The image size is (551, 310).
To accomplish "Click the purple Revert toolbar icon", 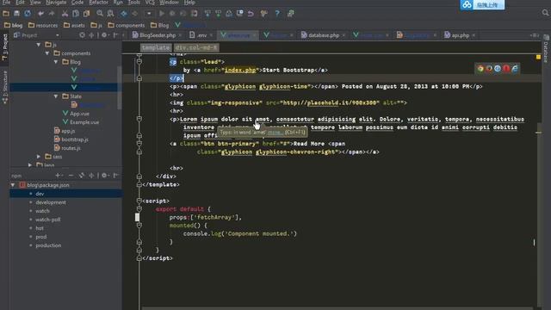I will pyautogui.click(x=251, y=14).
